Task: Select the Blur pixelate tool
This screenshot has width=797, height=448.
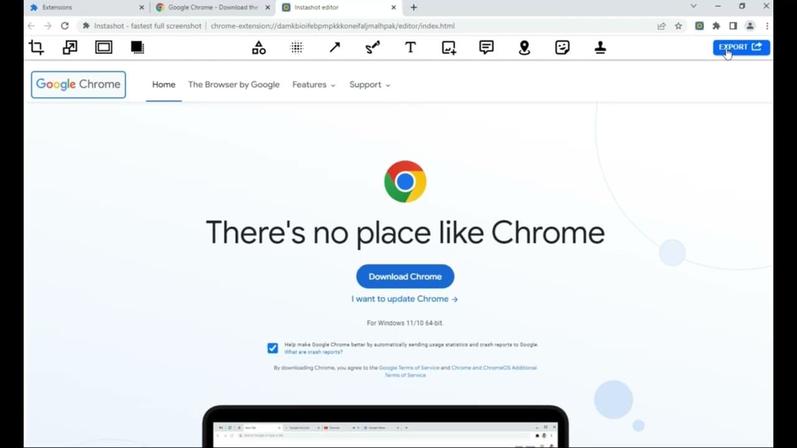Action: pyautogui.click(x=297, y=47)
